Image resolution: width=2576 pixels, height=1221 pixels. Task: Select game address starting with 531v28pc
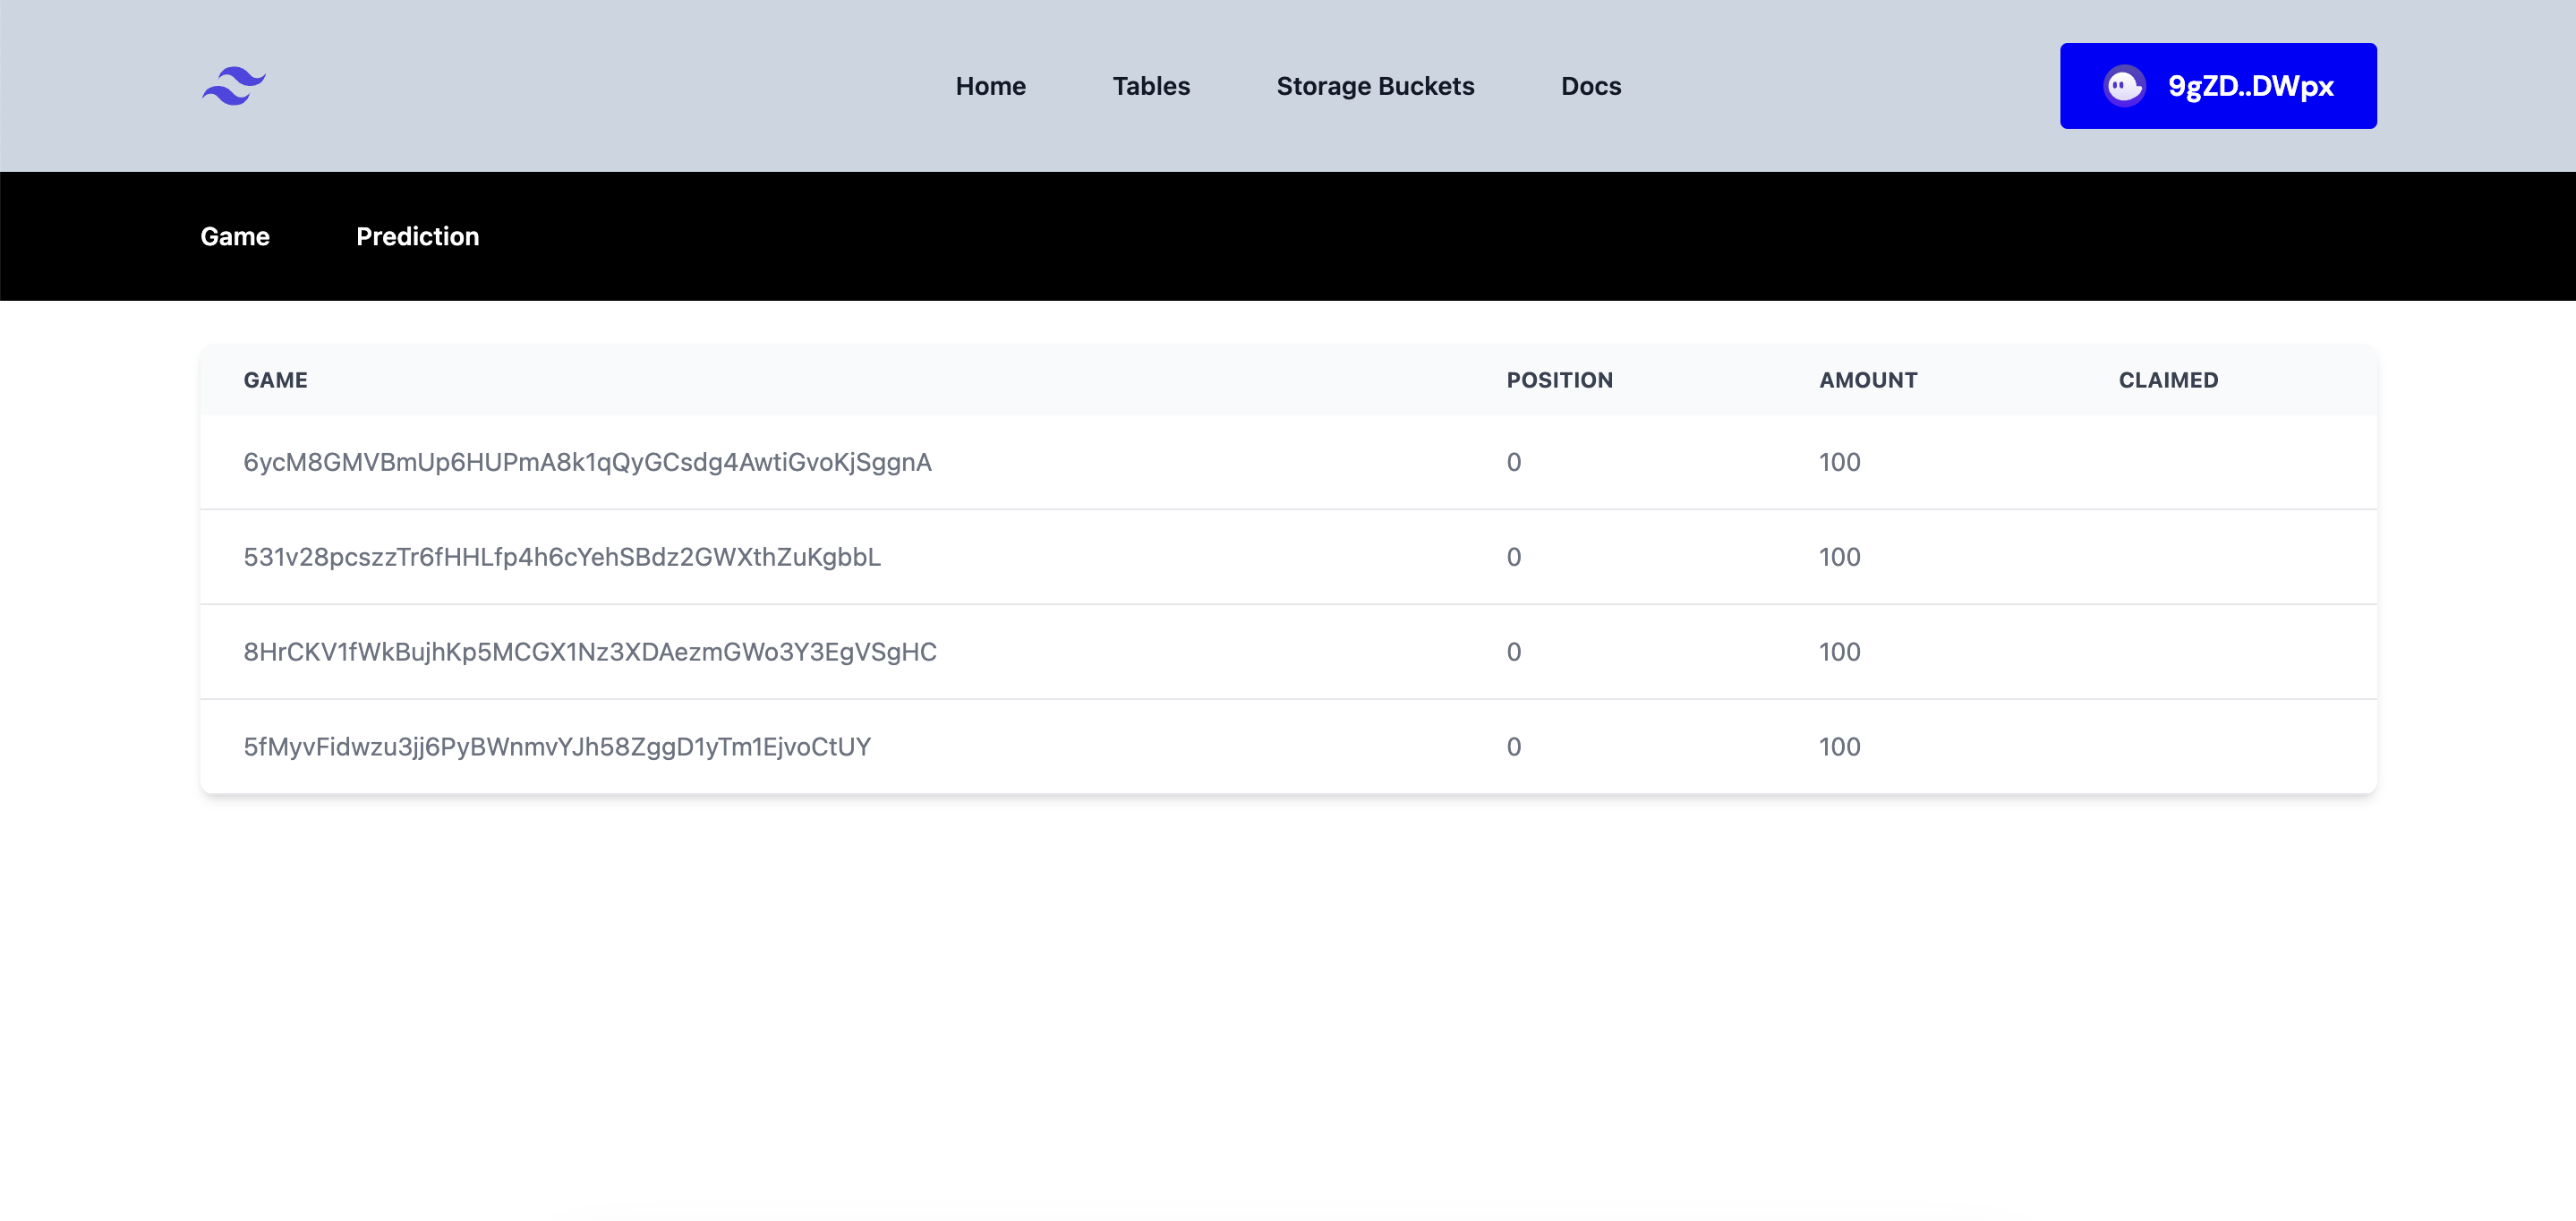pyautogui.click(x=561, y=557)
